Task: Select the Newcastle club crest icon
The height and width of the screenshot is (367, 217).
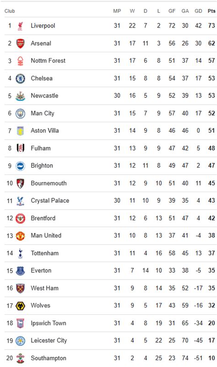Action: point(20,96)
